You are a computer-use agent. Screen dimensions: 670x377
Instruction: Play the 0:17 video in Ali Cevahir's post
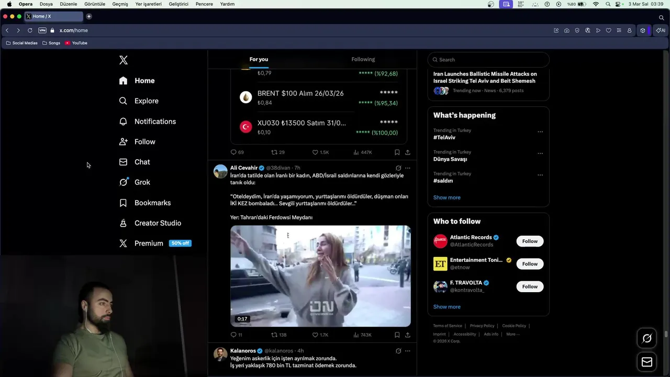pyautogui.click(x=320, y=276)
